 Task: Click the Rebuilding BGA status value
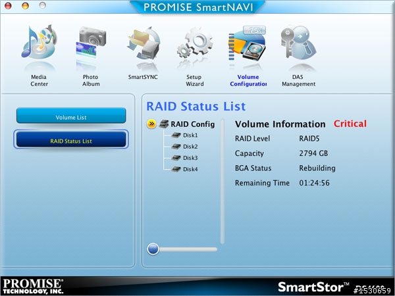point(317,168)
